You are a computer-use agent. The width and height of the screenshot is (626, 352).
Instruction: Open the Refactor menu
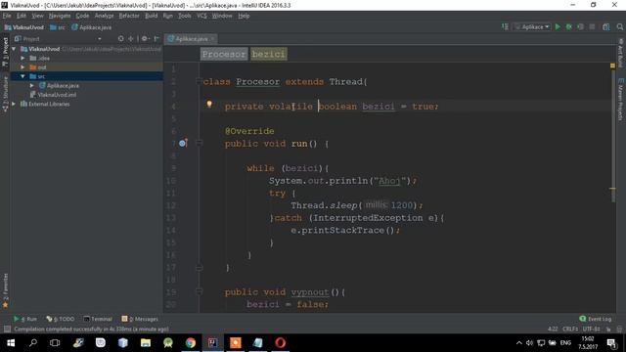point(129,16)
